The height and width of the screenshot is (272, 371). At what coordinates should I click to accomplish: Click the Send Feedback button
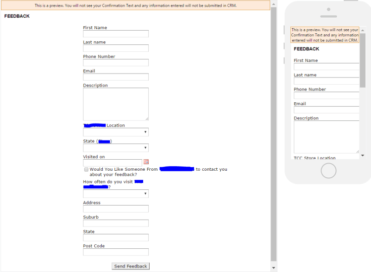pyautogui.click(x=131, y=266)
